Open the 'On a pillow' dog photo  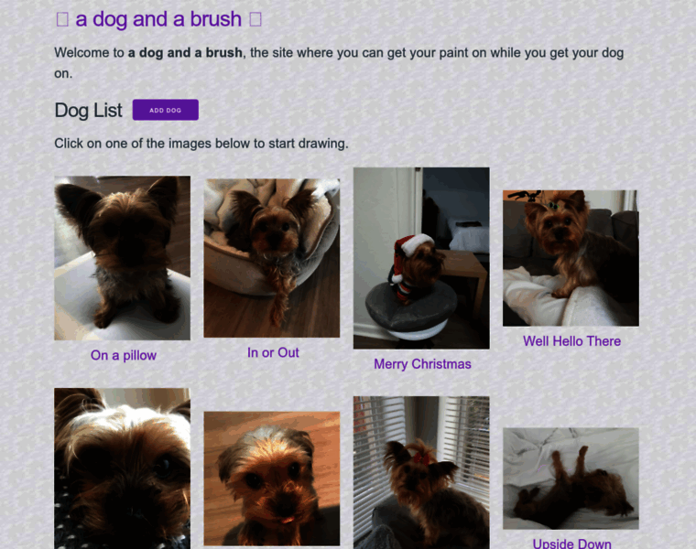pos(123,258)
